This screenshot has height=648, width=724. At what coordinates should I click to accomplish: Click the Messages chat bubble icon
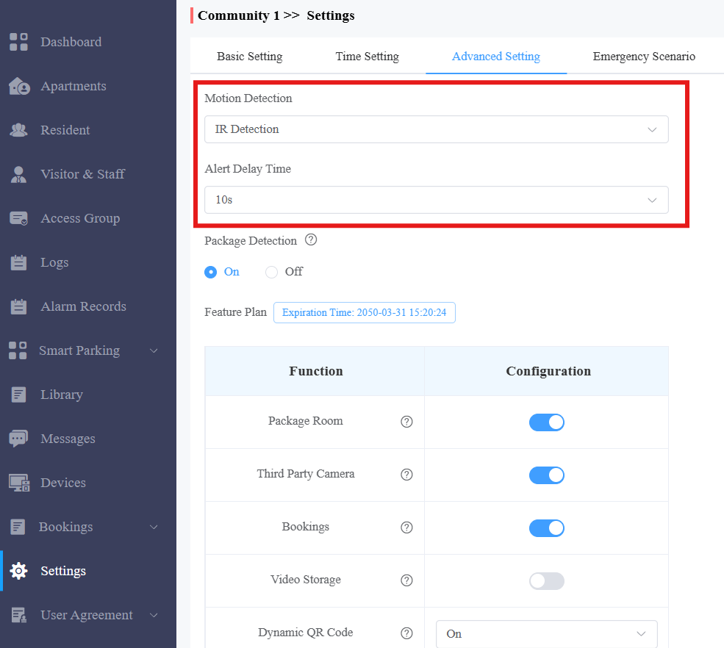[x=18, y=439]
